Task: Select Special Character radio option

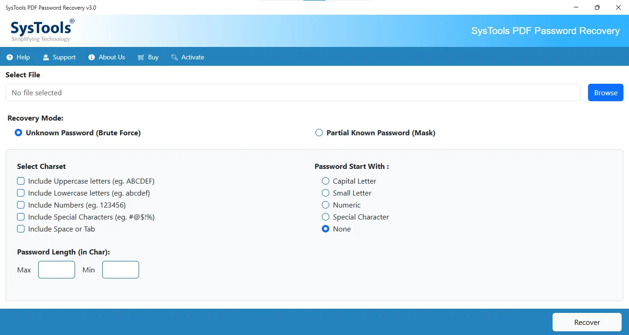Action: click(326, 217)
